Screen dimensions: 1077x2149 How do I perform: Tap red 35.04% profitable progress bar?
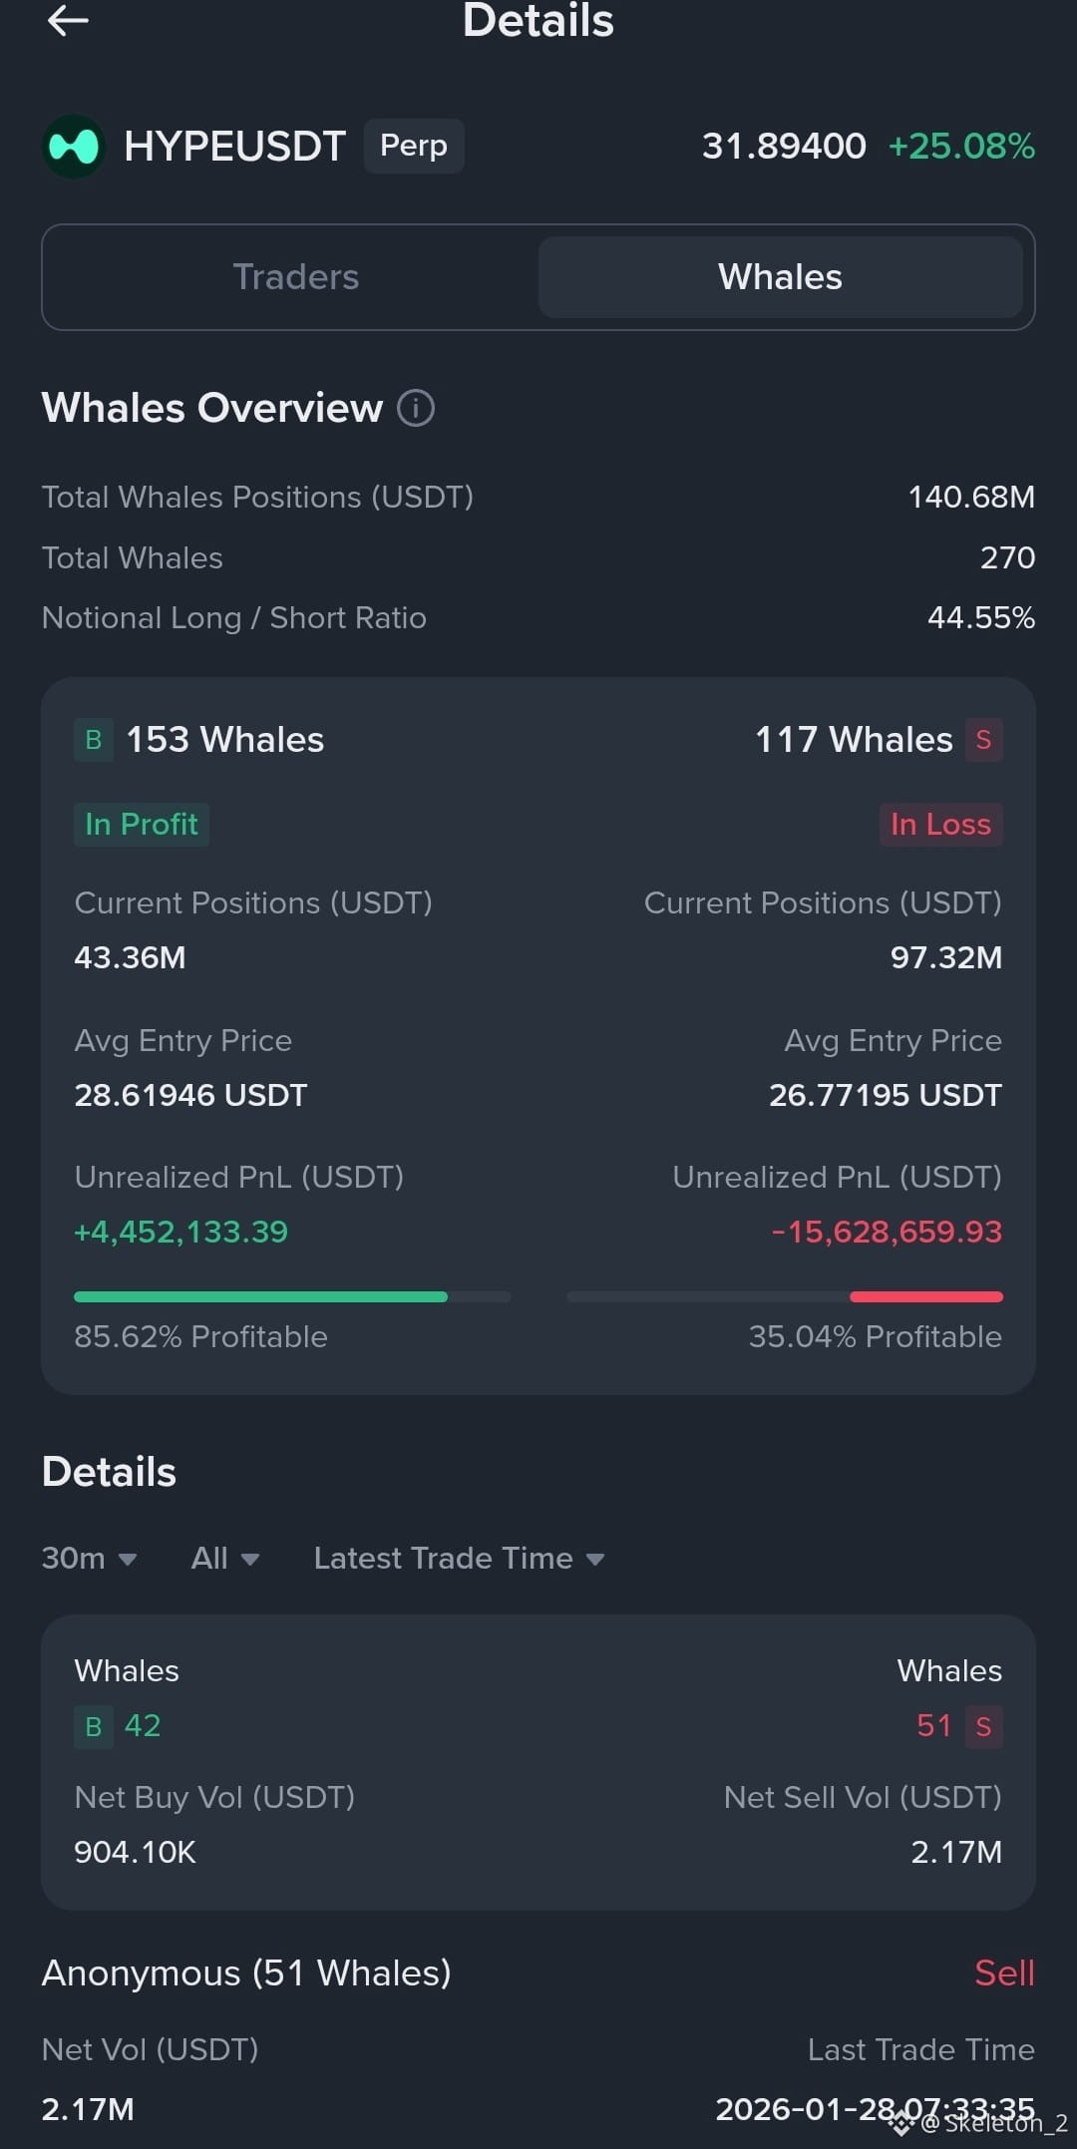tap(925, 1296)
